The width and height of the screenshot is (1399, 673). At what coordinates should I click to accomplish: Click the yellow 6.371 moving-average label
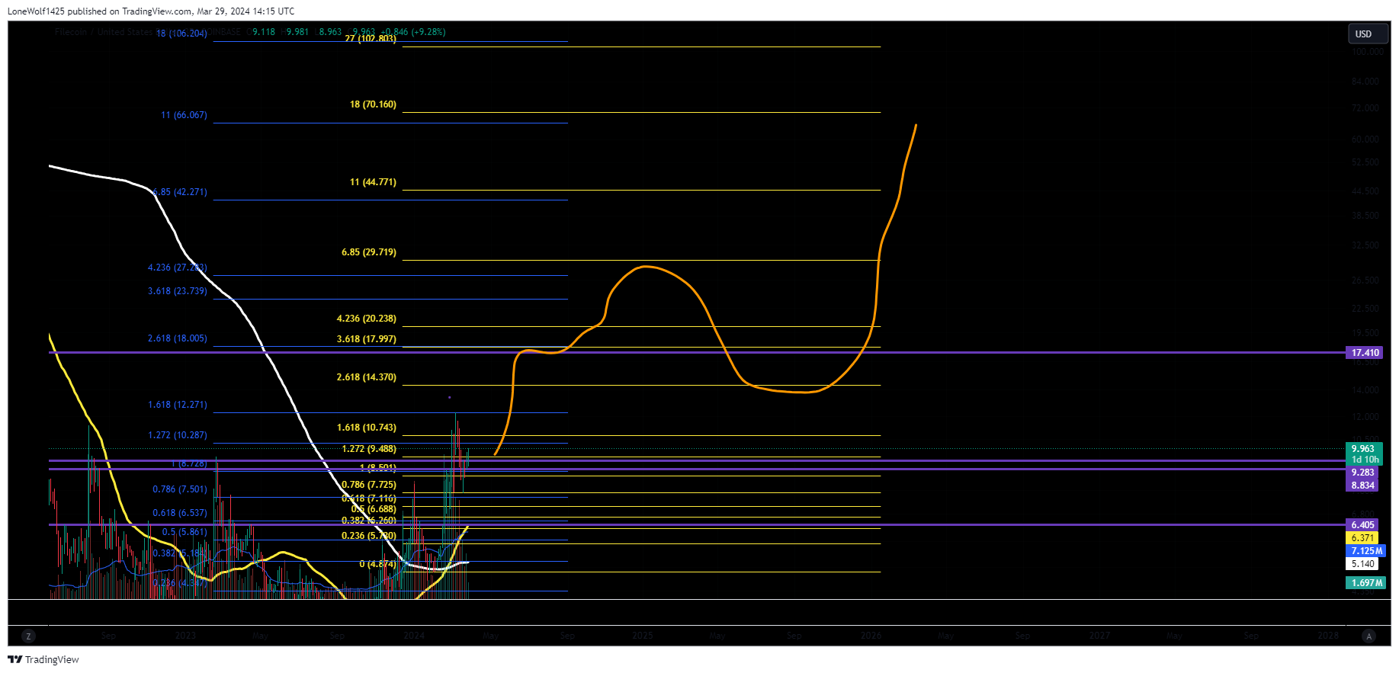click(x=1362, y=538)
